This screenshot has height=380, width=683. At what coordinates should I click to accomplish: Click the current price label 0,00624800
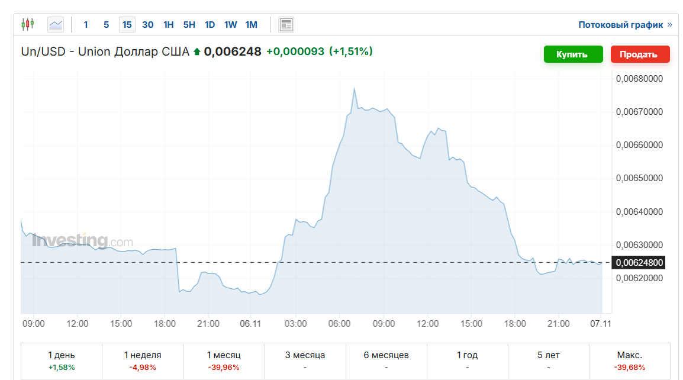(639, 262)
